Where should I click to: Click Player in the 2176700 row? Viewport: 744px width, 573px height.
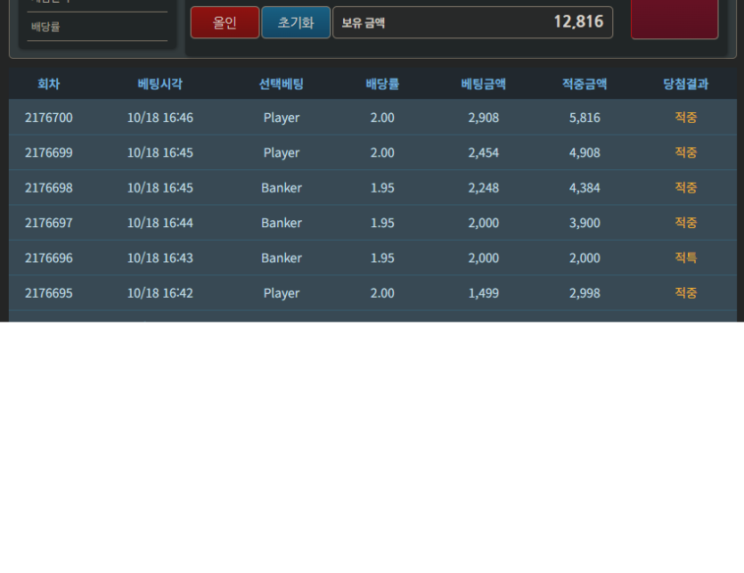pos(282,118)
